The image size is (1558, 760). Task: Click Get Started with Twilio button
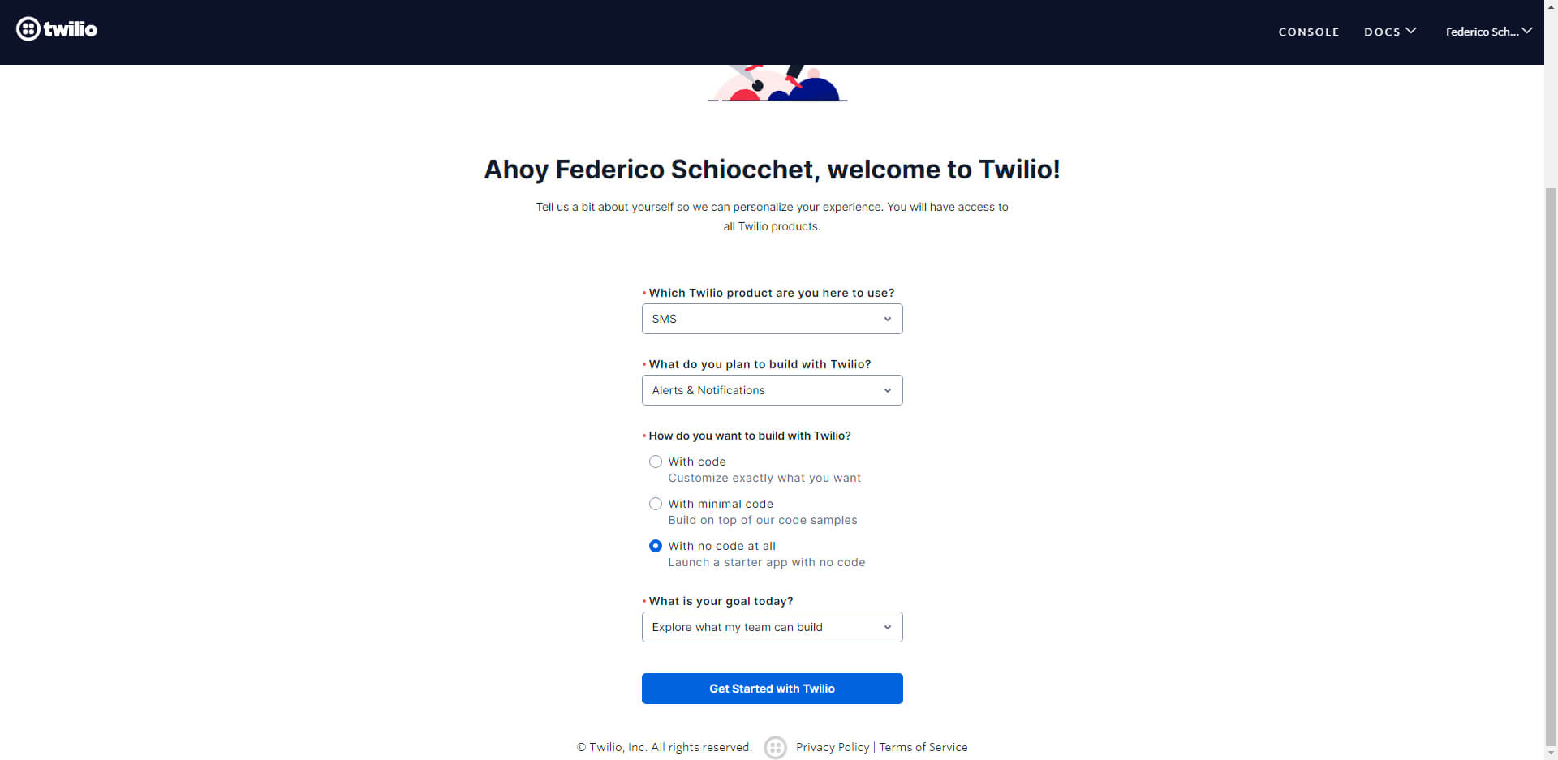(772, 689)
